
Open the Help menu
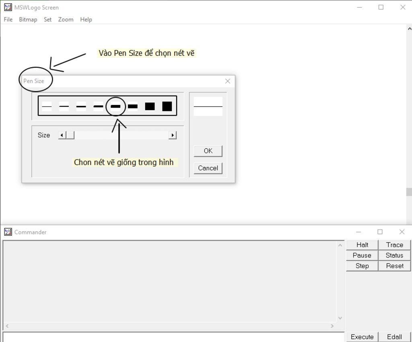tap(86, 19)
